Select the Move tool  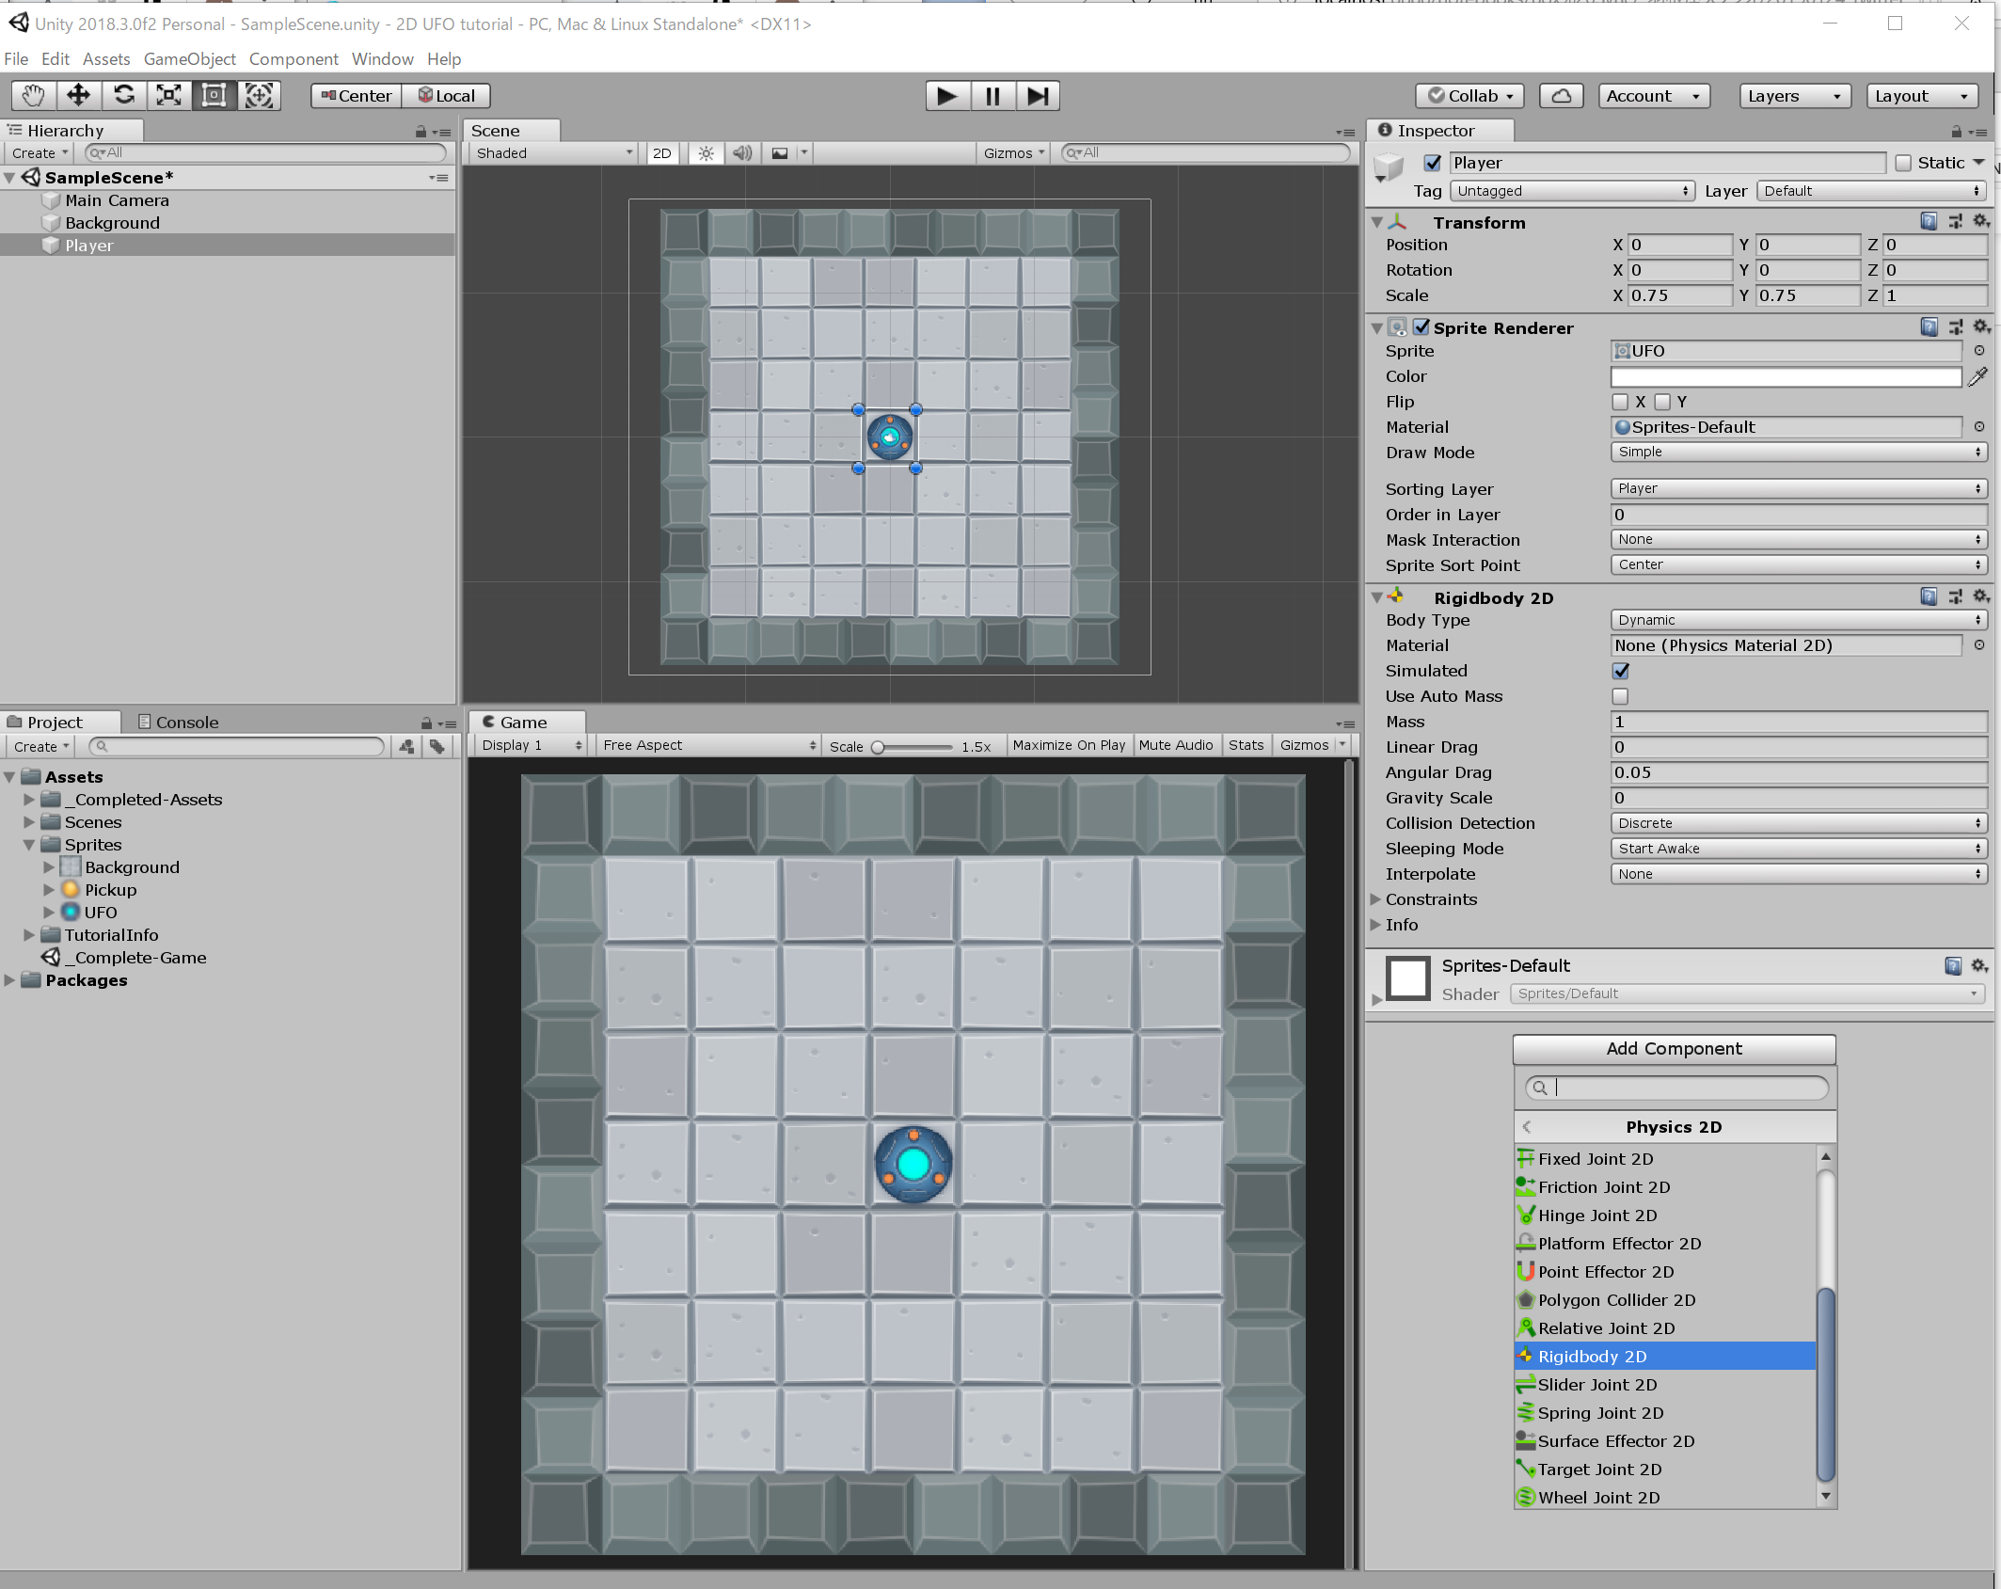(79, 95)
